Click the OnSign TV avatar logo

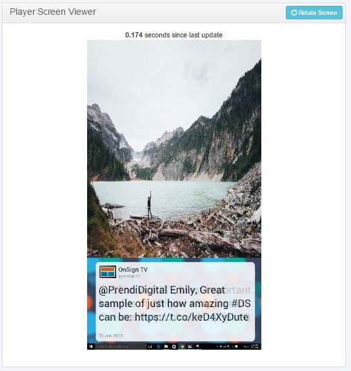(x=108, y=272)
